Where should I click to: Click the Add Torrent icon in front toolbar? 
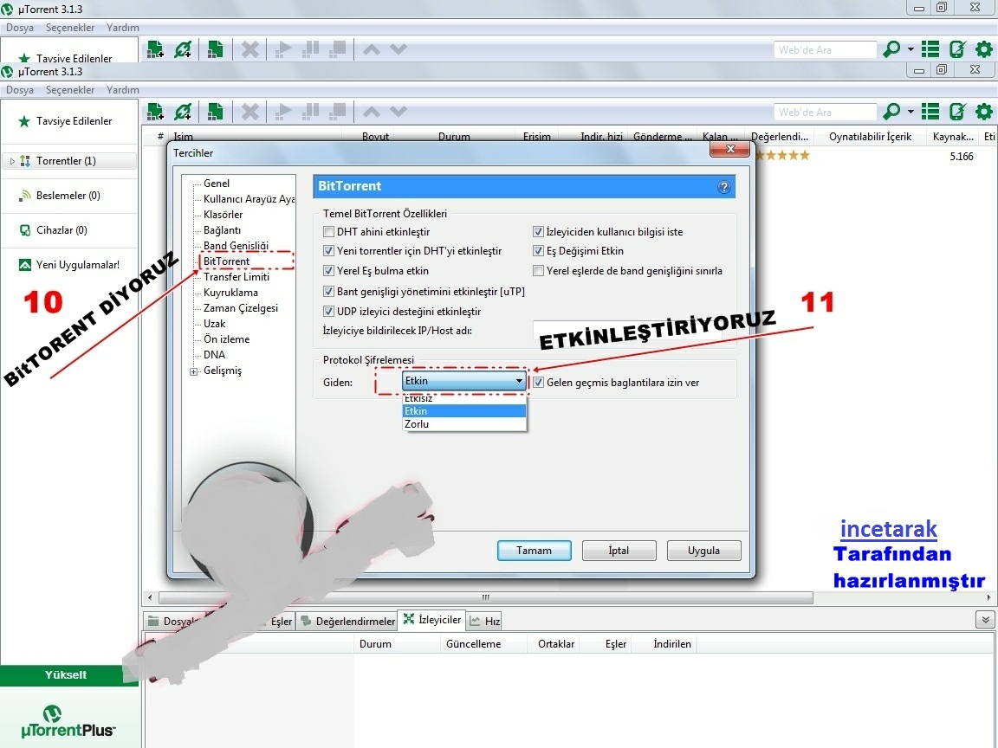coord(155,112)
